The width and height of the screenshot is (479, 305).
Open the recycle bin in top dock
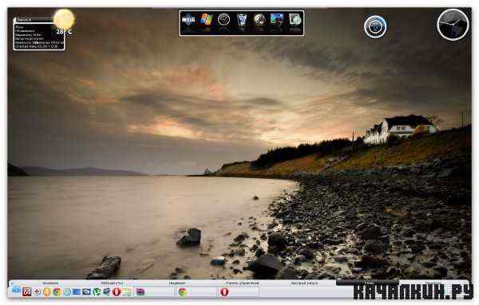tap(242, 20)
